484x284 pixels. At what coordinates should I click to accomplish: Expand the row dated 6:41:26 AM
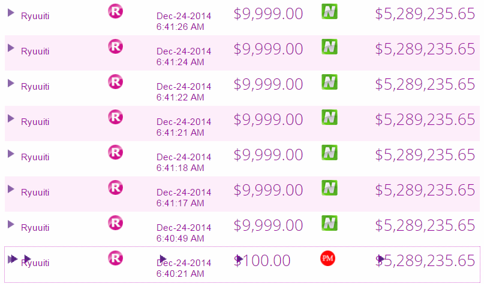click(x=11, y=13)
